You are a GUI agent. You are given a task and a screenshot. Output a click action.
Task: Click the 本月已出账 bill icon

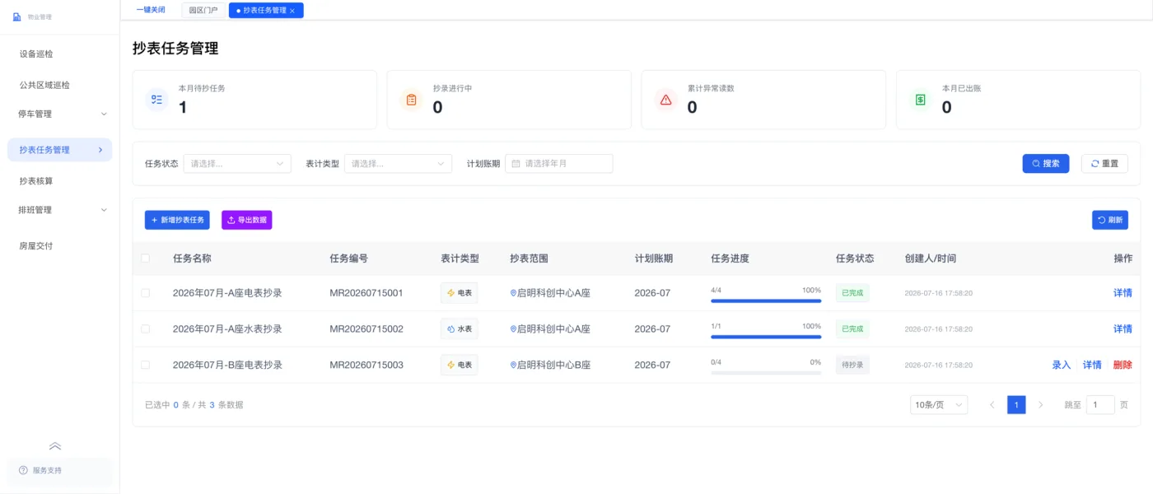[x=920, y=100]
